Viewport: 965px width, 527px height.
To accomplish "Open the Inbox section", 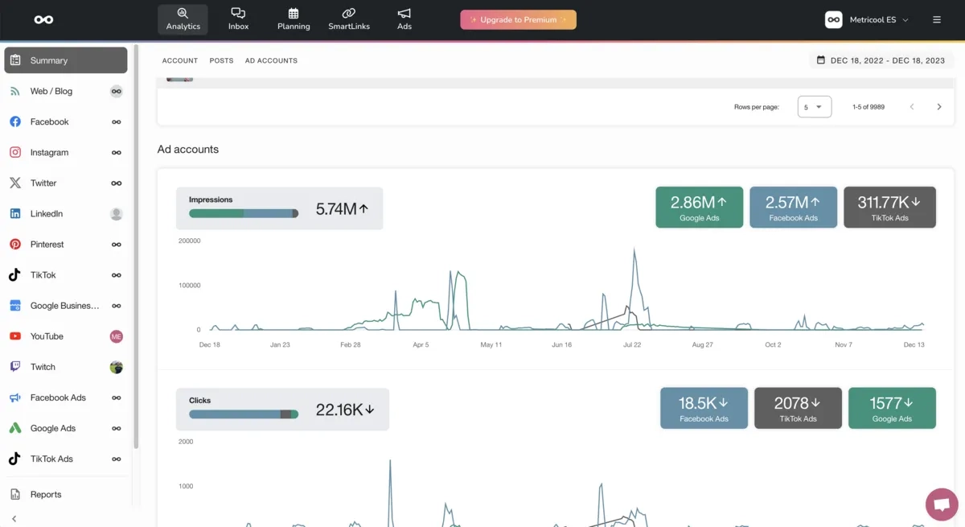I will (238, 19).
